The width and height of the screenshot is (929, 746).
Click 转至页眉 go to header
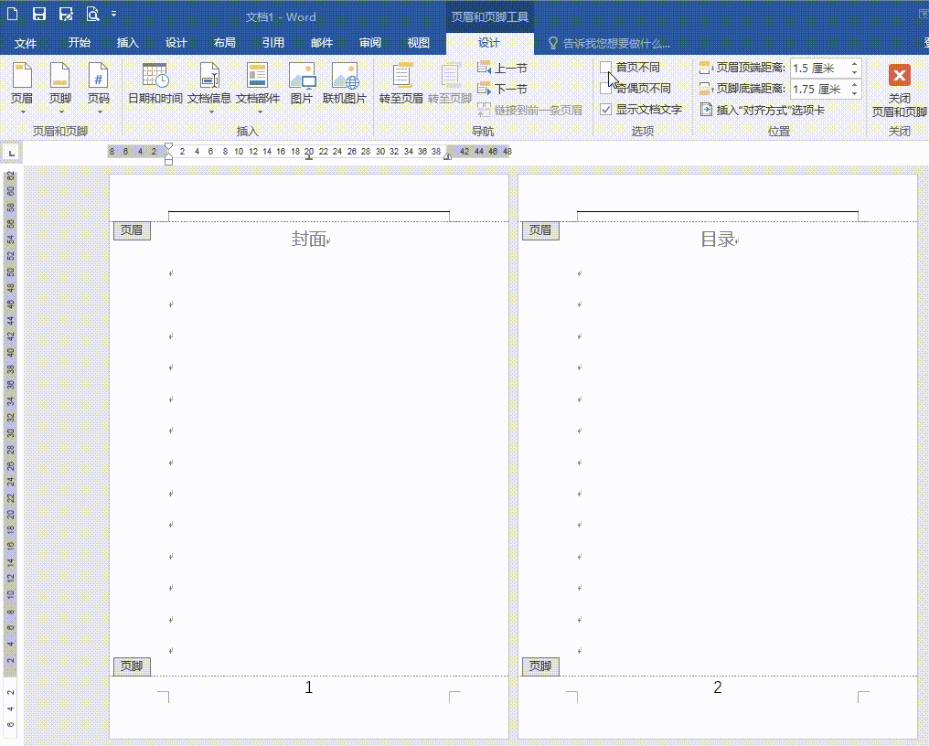point(401,83)
